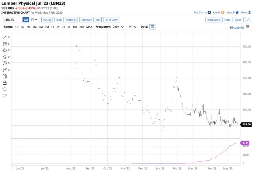The width and height of the screenshot is (260, 182).
Task: Expand the circle tool options chevron
Action: pyautogui.click(x=8, y=63)
